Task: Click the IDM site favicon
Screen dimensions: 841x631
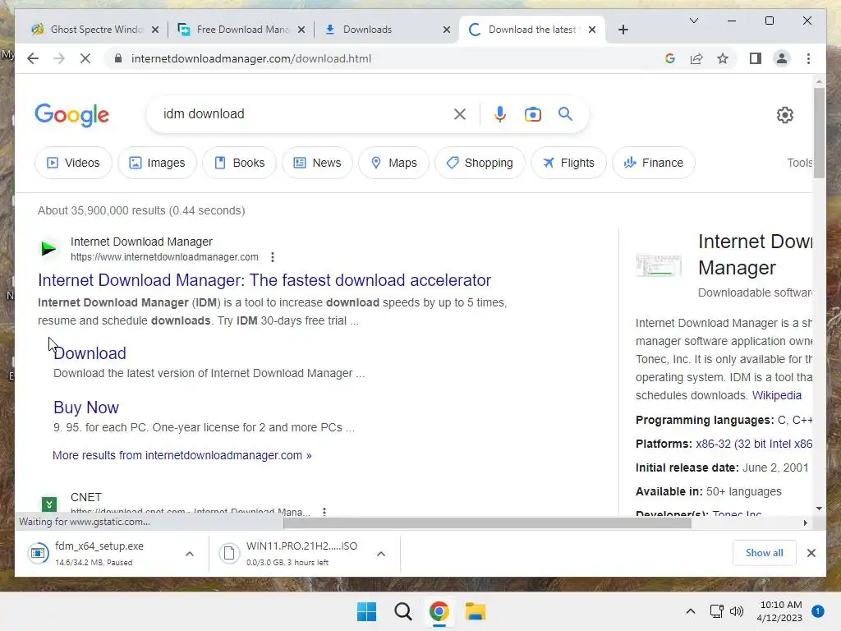Action: (x=48, y=248)
